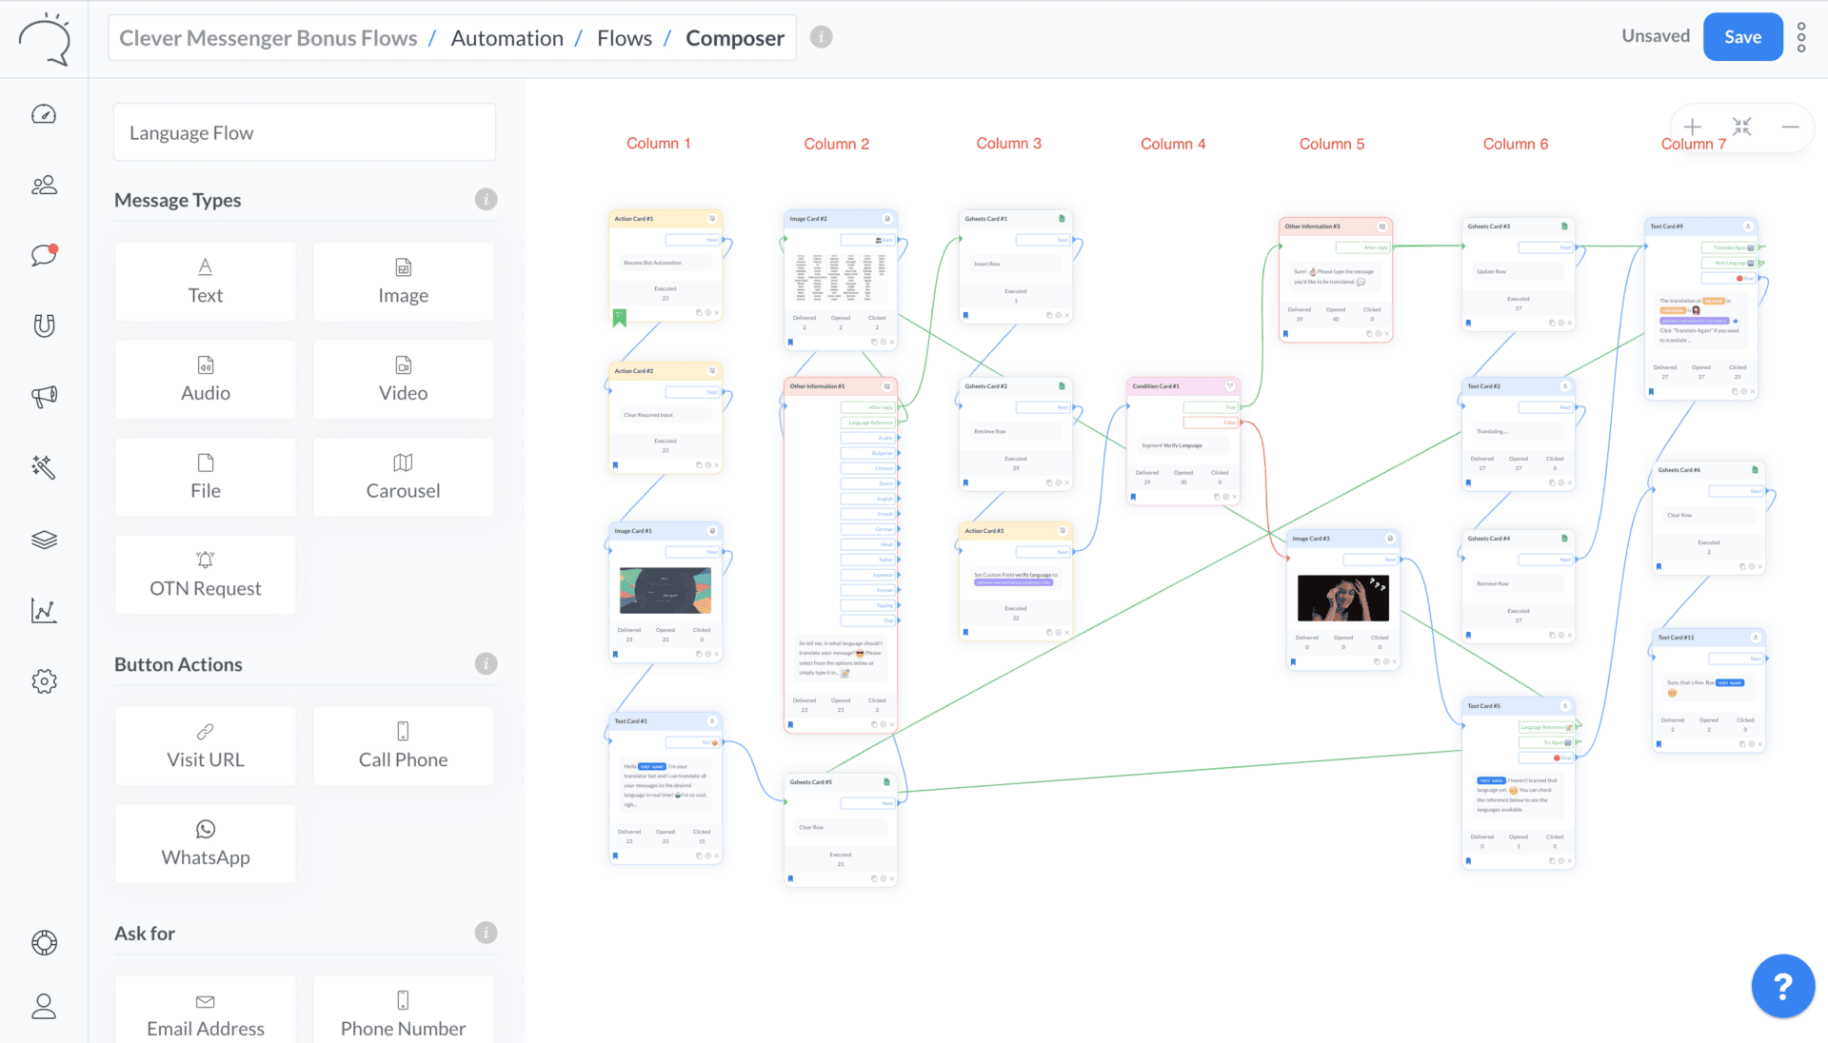This screenshot has width=1828, height=1043.
Task: Toggle the bookmark on Image Card #1
Action: 616,655
